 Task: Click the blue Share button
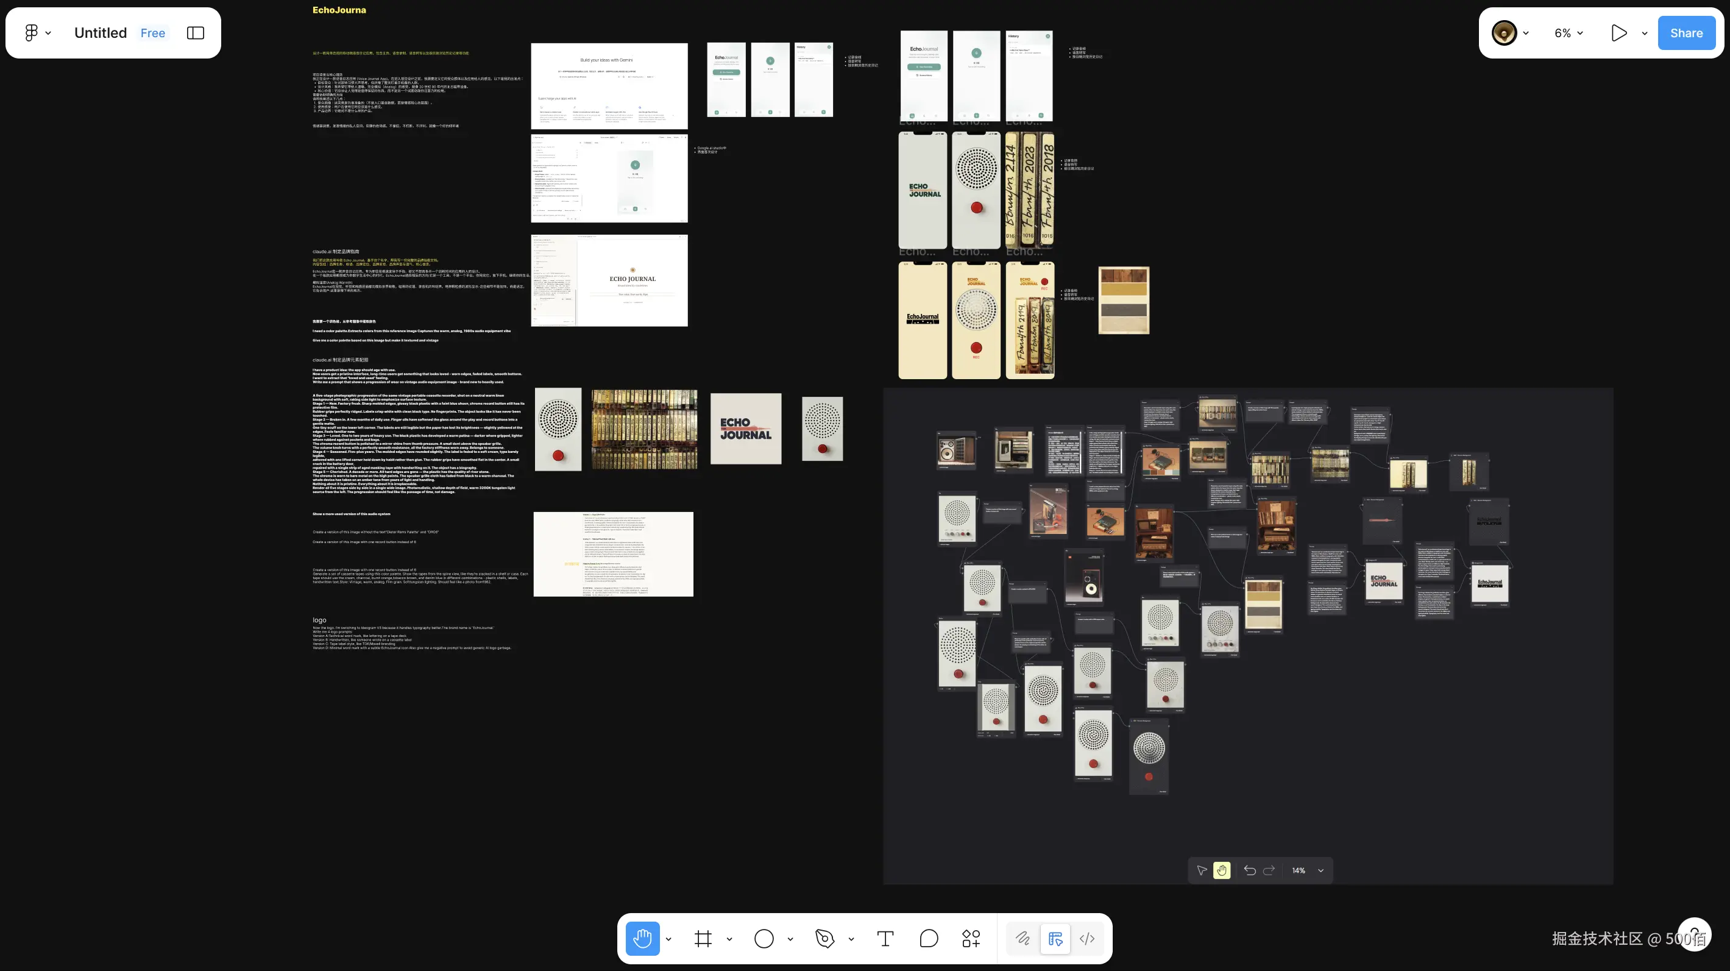(1686, 33)
